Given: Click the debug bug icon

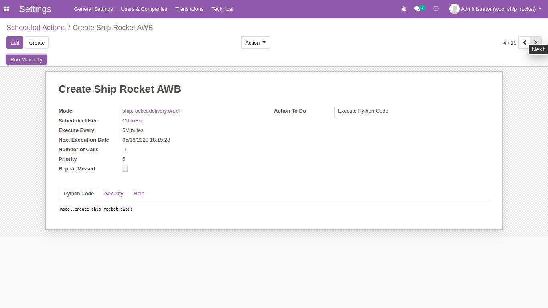Looking at the screenshot, I should (404, 9).
